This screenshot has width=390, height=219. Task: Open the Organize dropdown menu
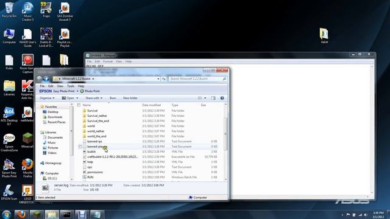click(47, 98)
